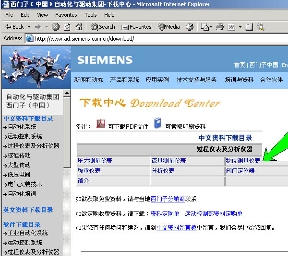288x256 pixels.
Task: Open 分析仪表 link
Action: (x=163, y=171)
